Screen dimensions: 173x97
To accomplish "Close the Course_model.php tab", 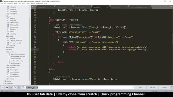I will click(89, 7).
